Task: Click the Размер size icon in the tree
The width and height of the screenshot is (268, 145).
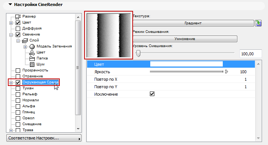Action: [18, 16]
